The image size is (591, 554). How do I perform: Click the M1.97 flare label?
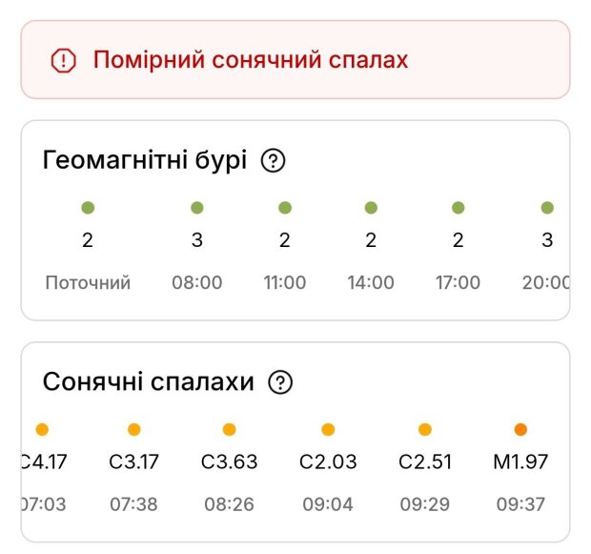coord(520,462)
